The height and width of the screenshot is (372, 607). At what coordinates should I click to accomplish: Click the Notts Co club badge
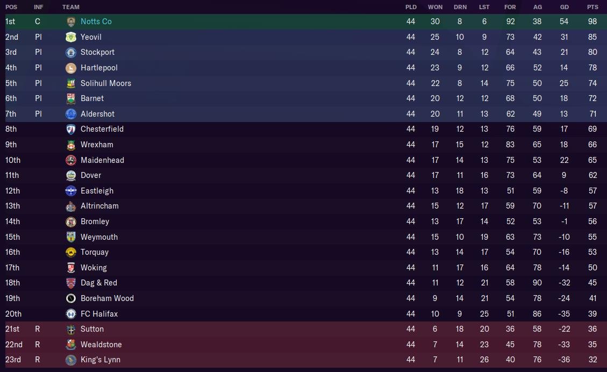pyautogui.click(x=71, y=22)
